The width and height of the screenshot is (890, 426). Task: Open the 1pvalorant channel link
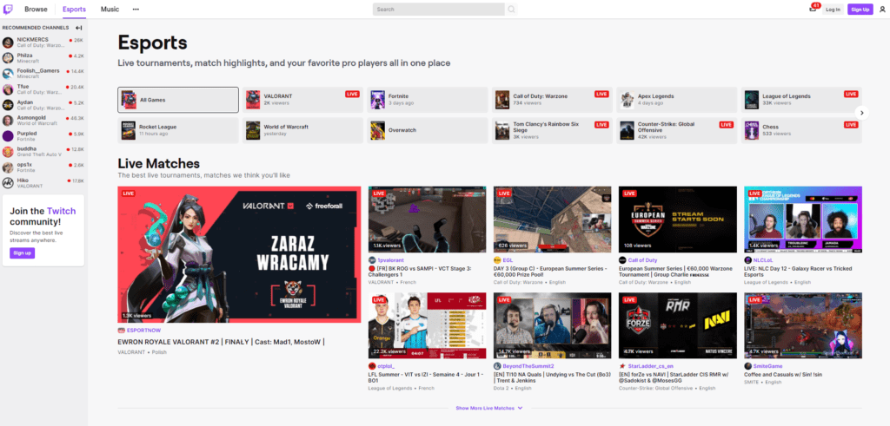(390, 259)
